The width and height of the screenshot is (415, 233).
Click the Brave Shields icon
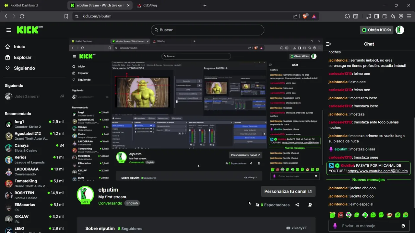[305, 16]
